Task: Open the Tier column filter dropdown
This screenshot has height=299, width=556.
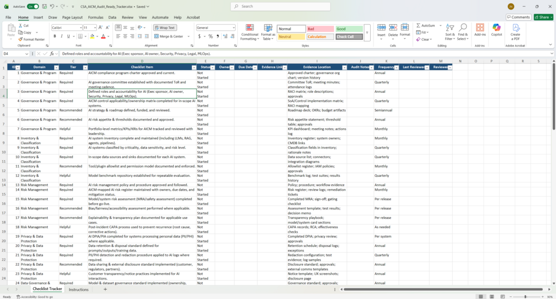Action: coord(85,67)
